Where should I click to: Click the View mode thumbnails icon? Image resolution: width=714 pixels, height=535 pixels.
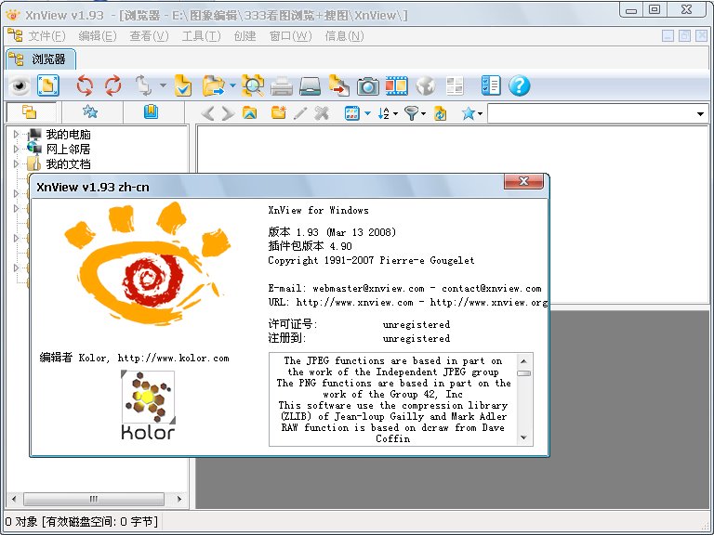pyautogui.click(x=352, y=112)
